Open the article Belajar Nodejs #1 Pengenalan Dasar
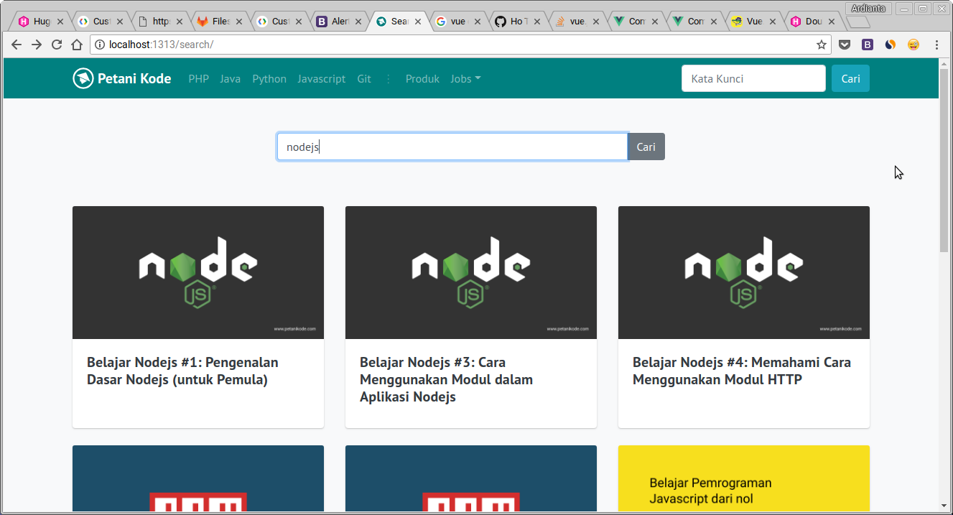Viewport: 953px width, 515px height. (182, 371)
